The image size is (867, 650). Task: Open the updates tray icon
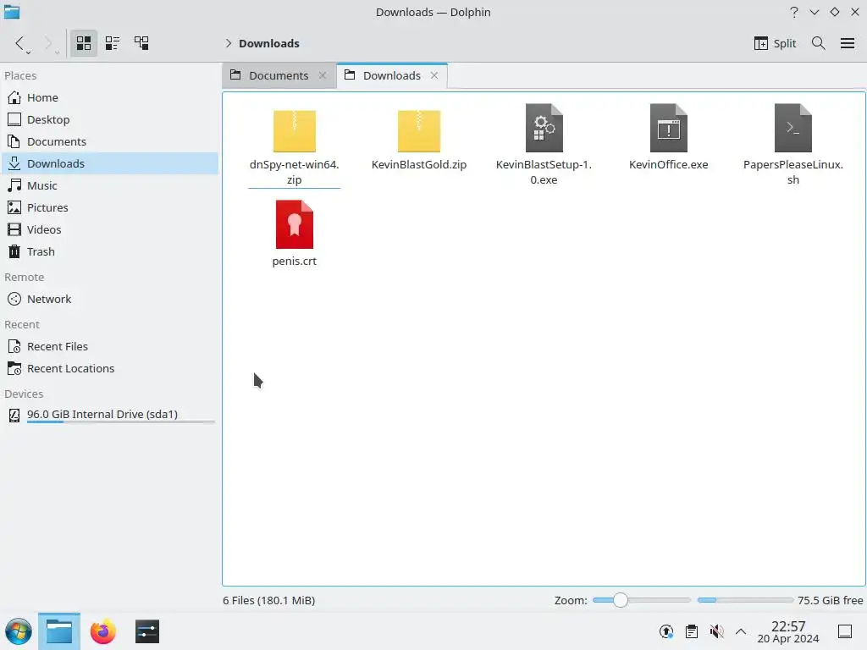click(x=666, y=631)
